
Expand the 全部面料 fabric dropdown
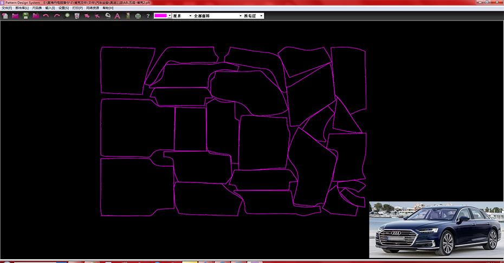point(241,16)
